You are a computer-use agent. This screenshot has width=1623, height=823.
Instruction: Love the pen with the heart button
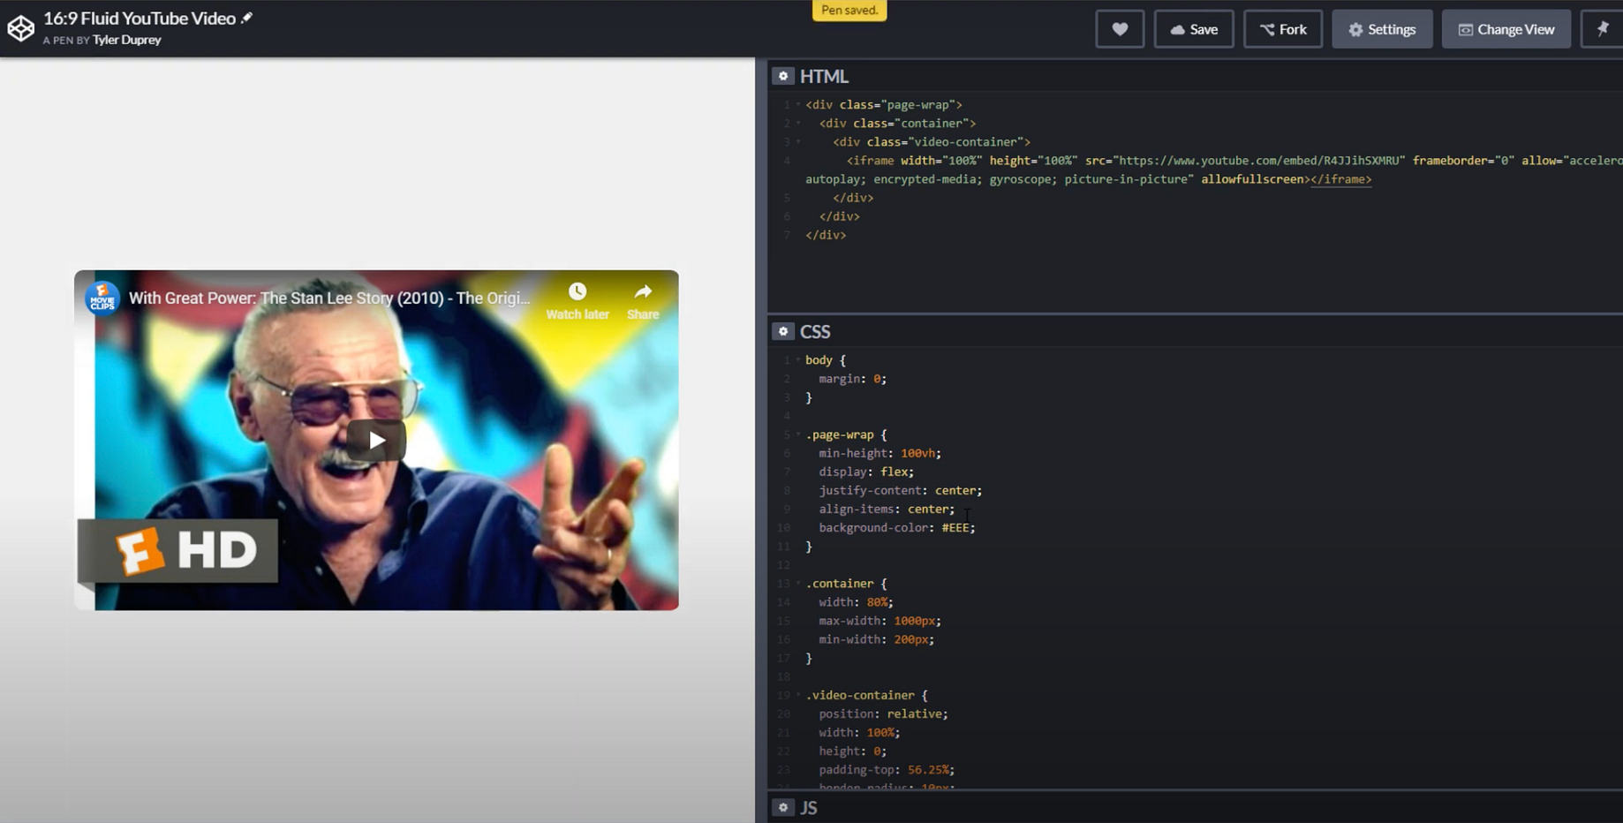pos(1120,29)
